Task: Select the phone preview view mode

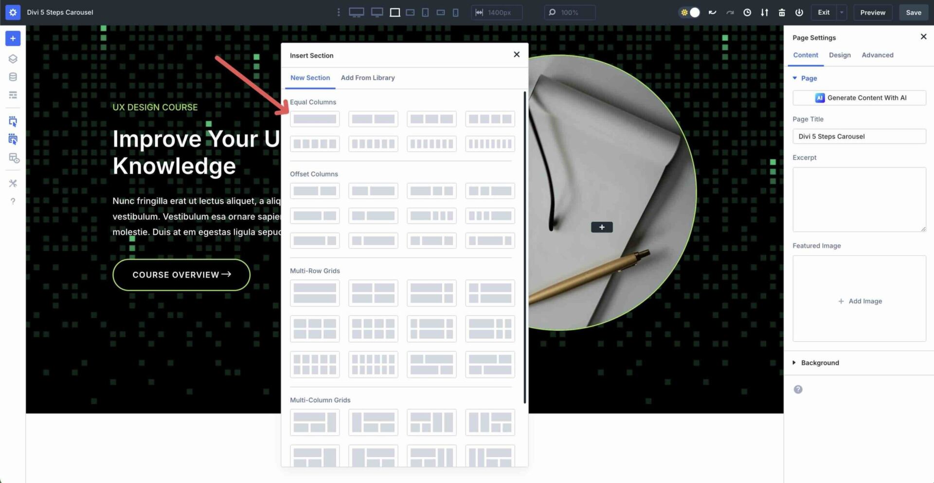Action: 456,12
